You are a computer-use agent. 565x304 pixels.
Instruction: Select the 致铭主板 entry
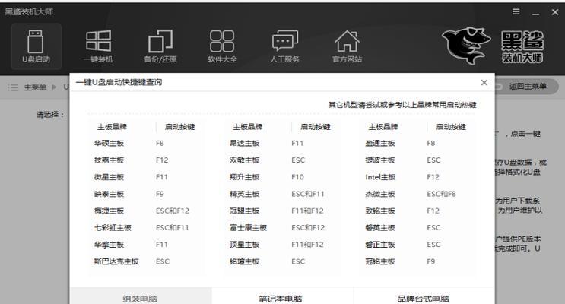[x=379, y=211]
